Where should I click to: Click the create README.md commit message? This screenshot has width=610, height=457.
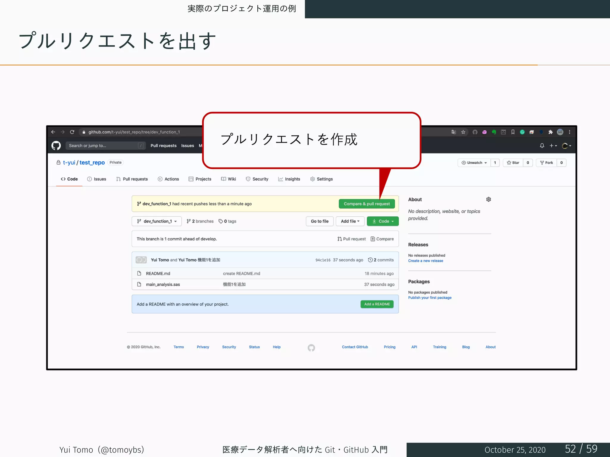(x=242, y=273)
